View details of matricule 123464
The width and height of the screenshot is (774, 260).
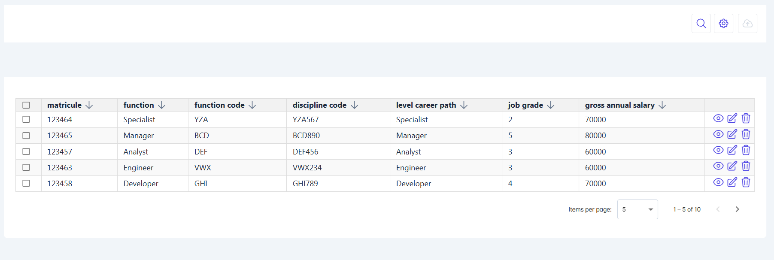pos(718,118)
